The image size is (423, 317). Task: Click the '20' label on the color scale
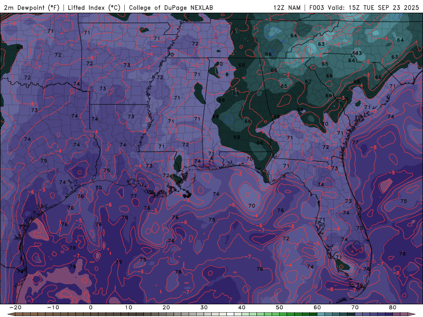click(166, 307)
